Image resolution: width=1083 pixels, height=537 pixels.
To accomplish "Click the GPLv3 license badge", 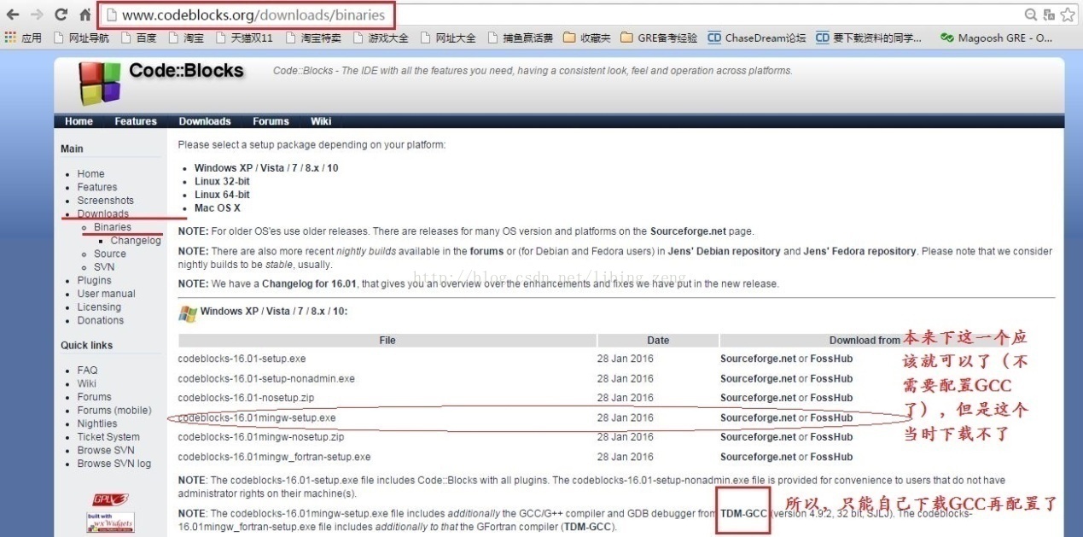I will pos(110,499).
